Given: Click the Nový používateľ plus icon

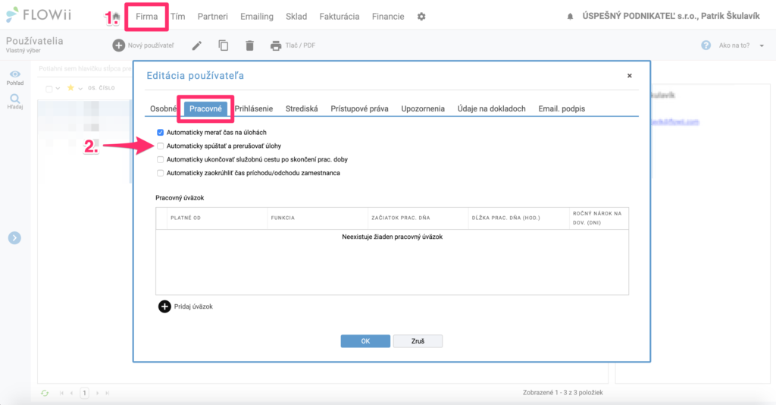Looking at the screenshot, I should click(x=119, y=46).
